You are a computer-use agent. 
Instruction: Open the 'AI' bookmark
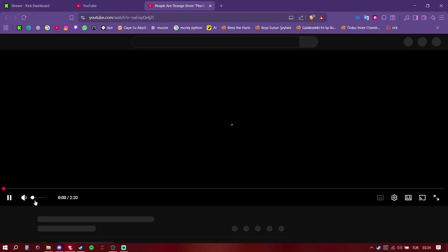212,28
